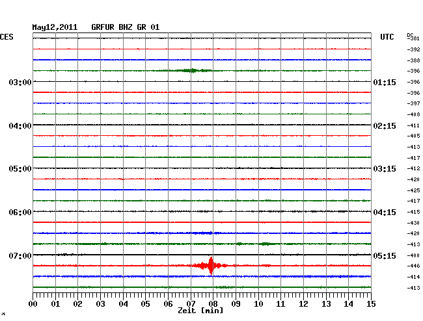Click the Zeit [min] axis title
This screenshot has width=423, height=321.
tap(200, 311)
